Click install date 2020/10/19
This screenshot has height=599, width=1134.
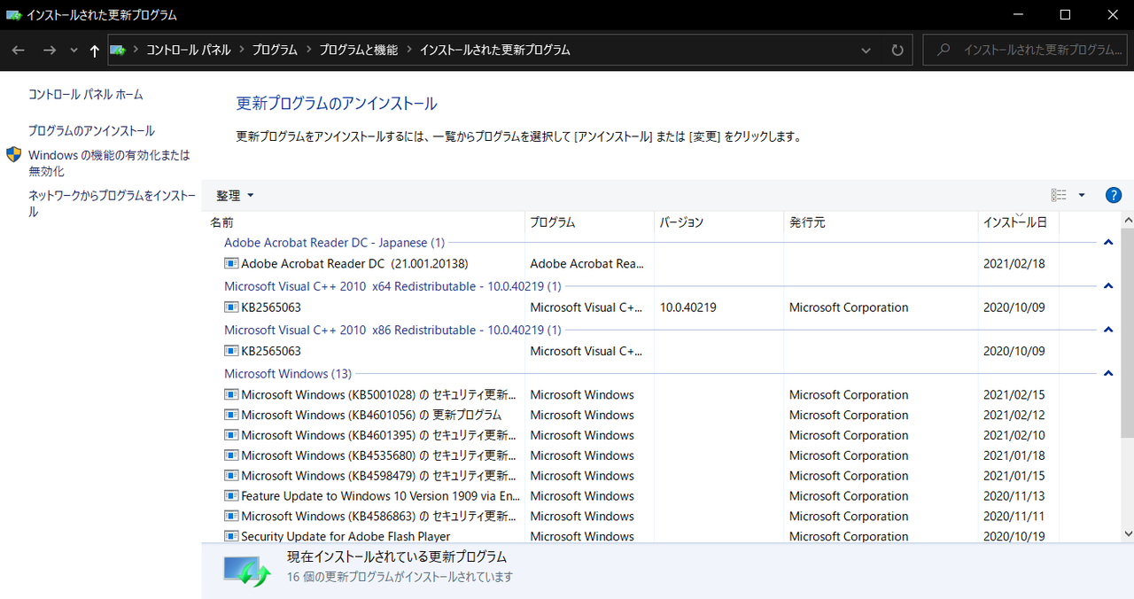(1014, 535)
